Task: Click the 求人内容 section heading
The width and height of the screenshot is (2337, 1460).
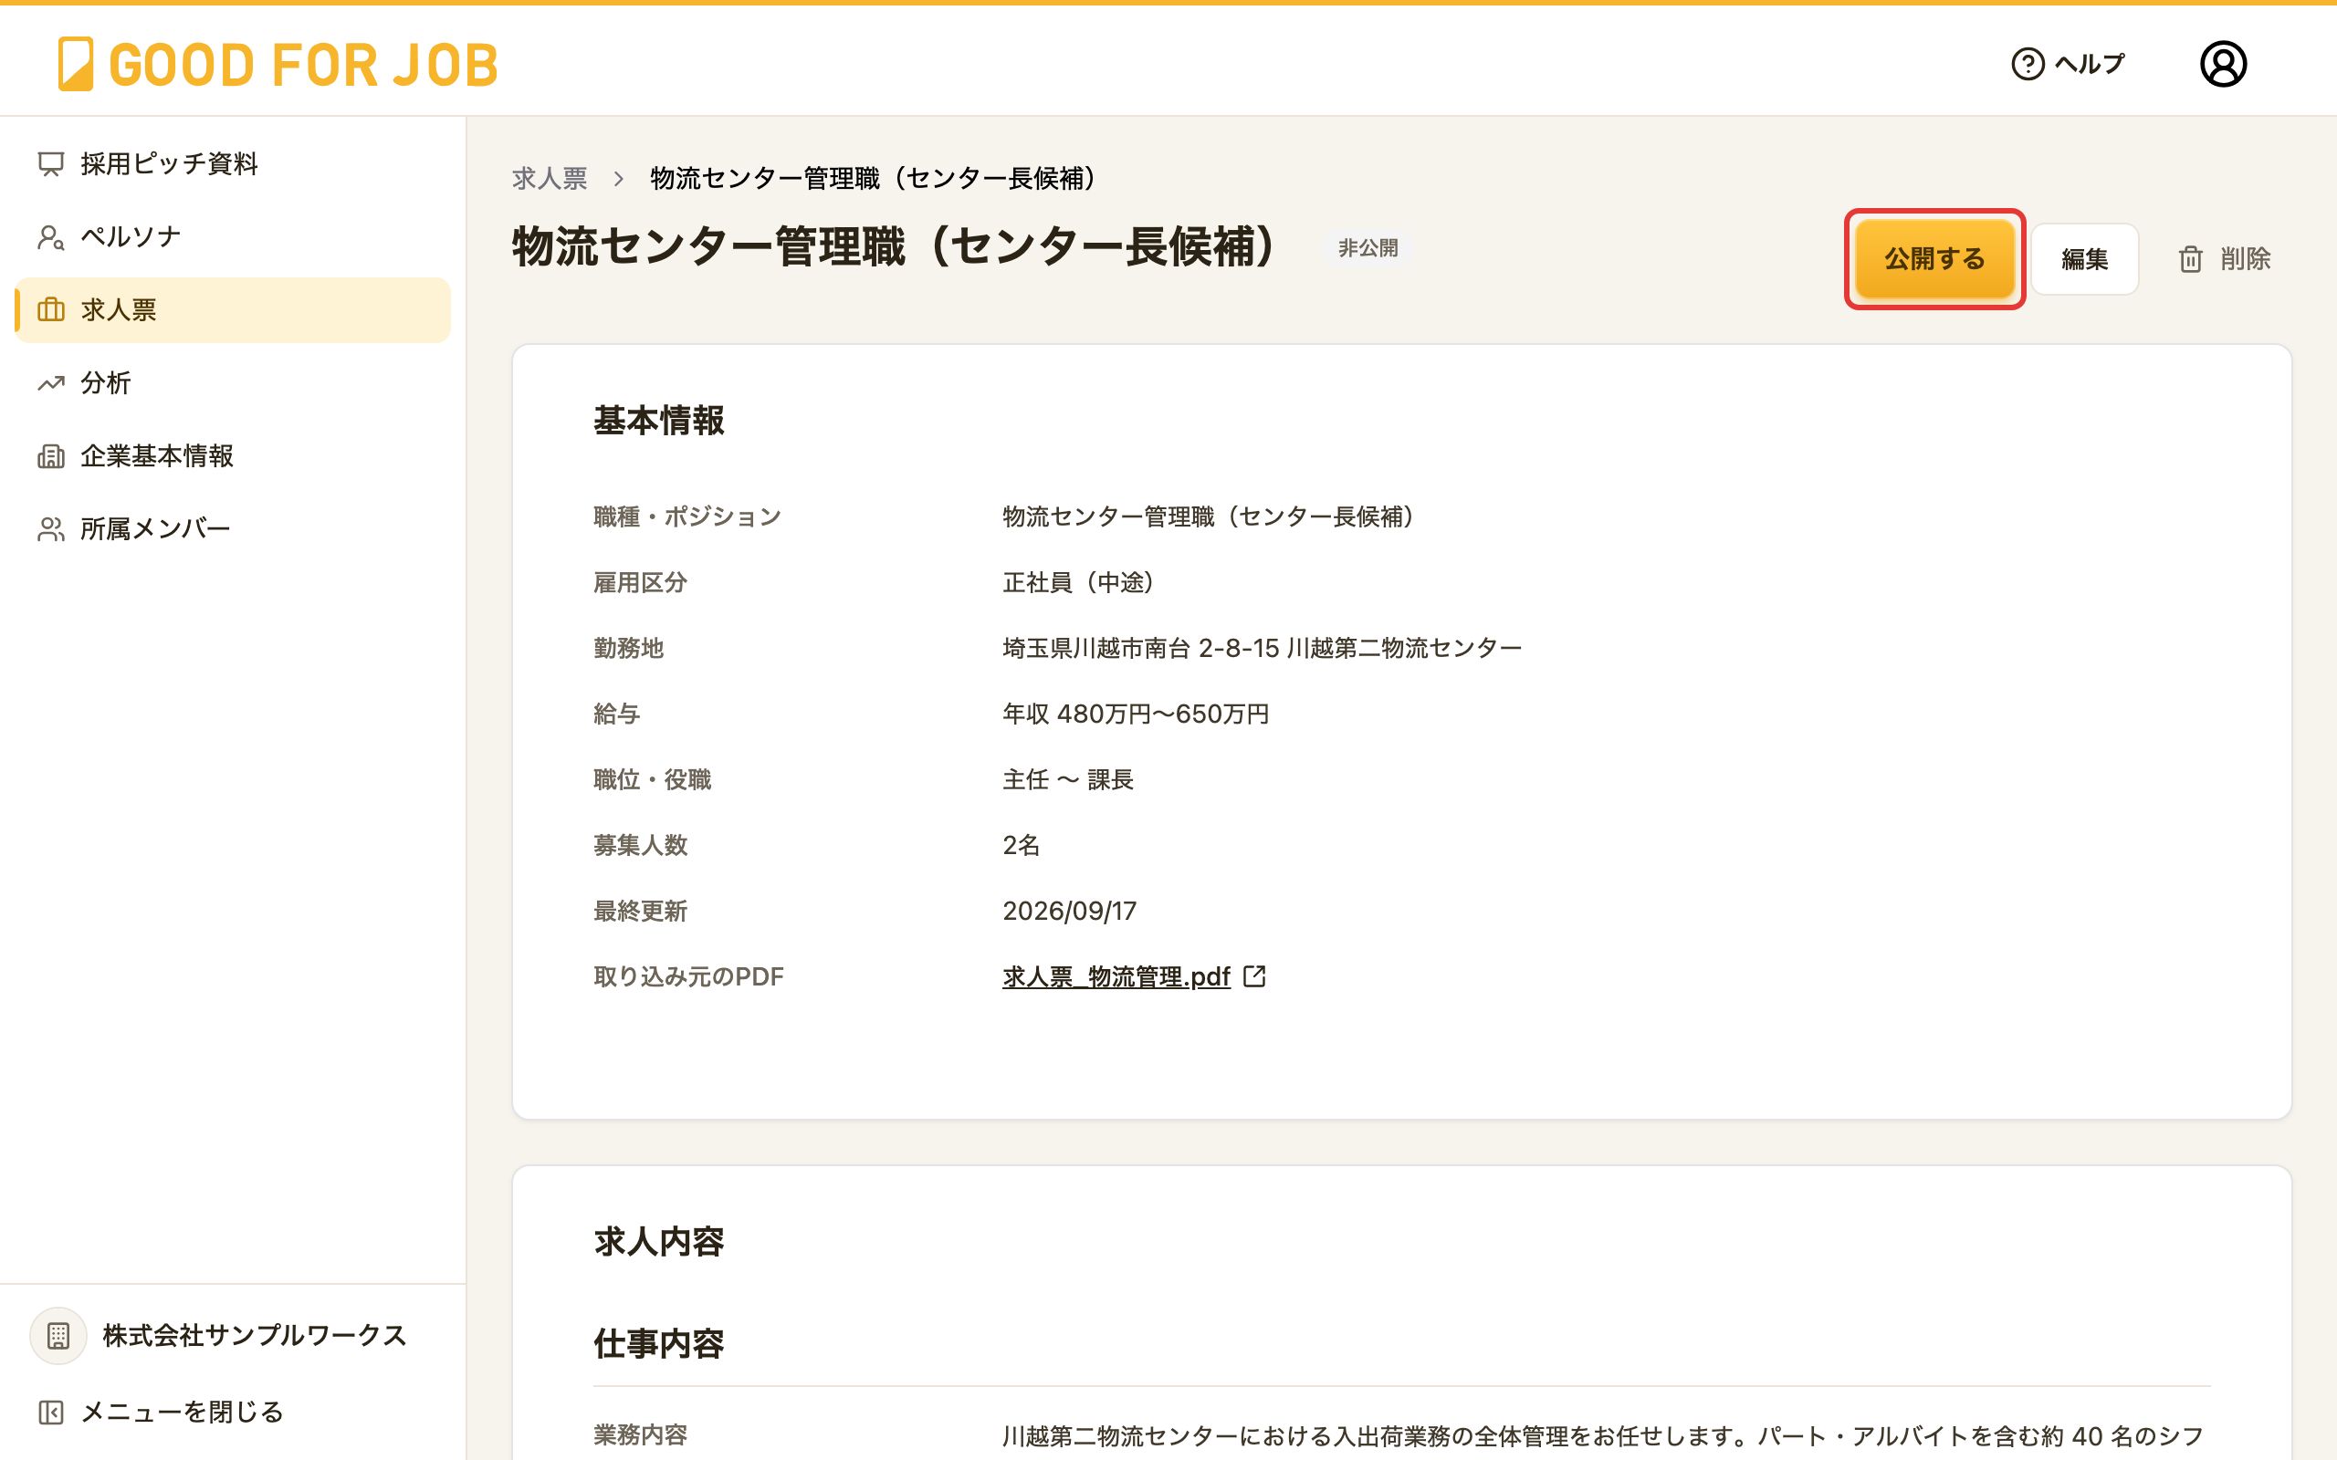Action: click(x=658, y=1242)
